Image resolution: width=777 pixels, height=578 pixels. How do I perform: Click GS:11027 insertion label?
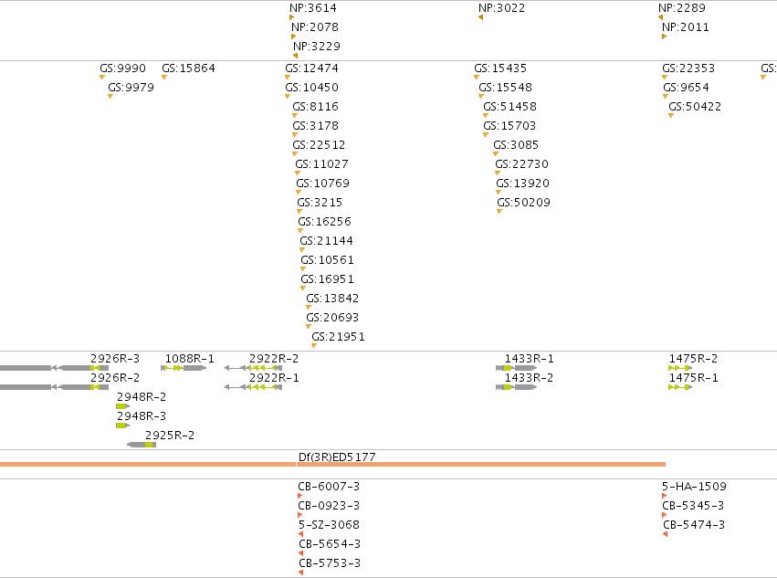click(322, 164)
